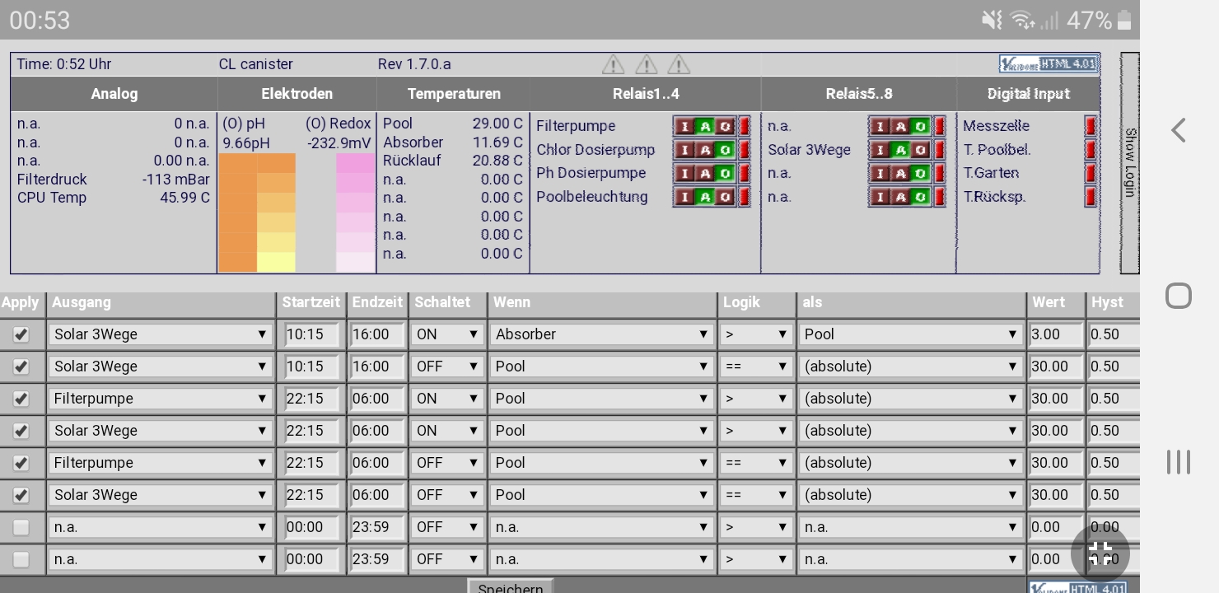
Task: Turn Ph Dosierpumpe relay to I
Action: [x=684, y=173]
